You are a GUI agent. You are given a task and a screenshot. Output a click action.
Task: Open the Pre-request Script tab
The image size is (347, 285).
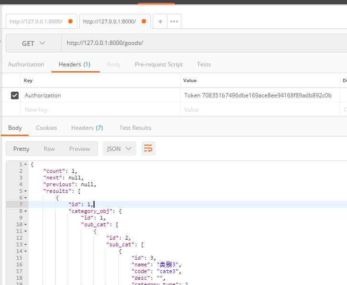point(158,64)
